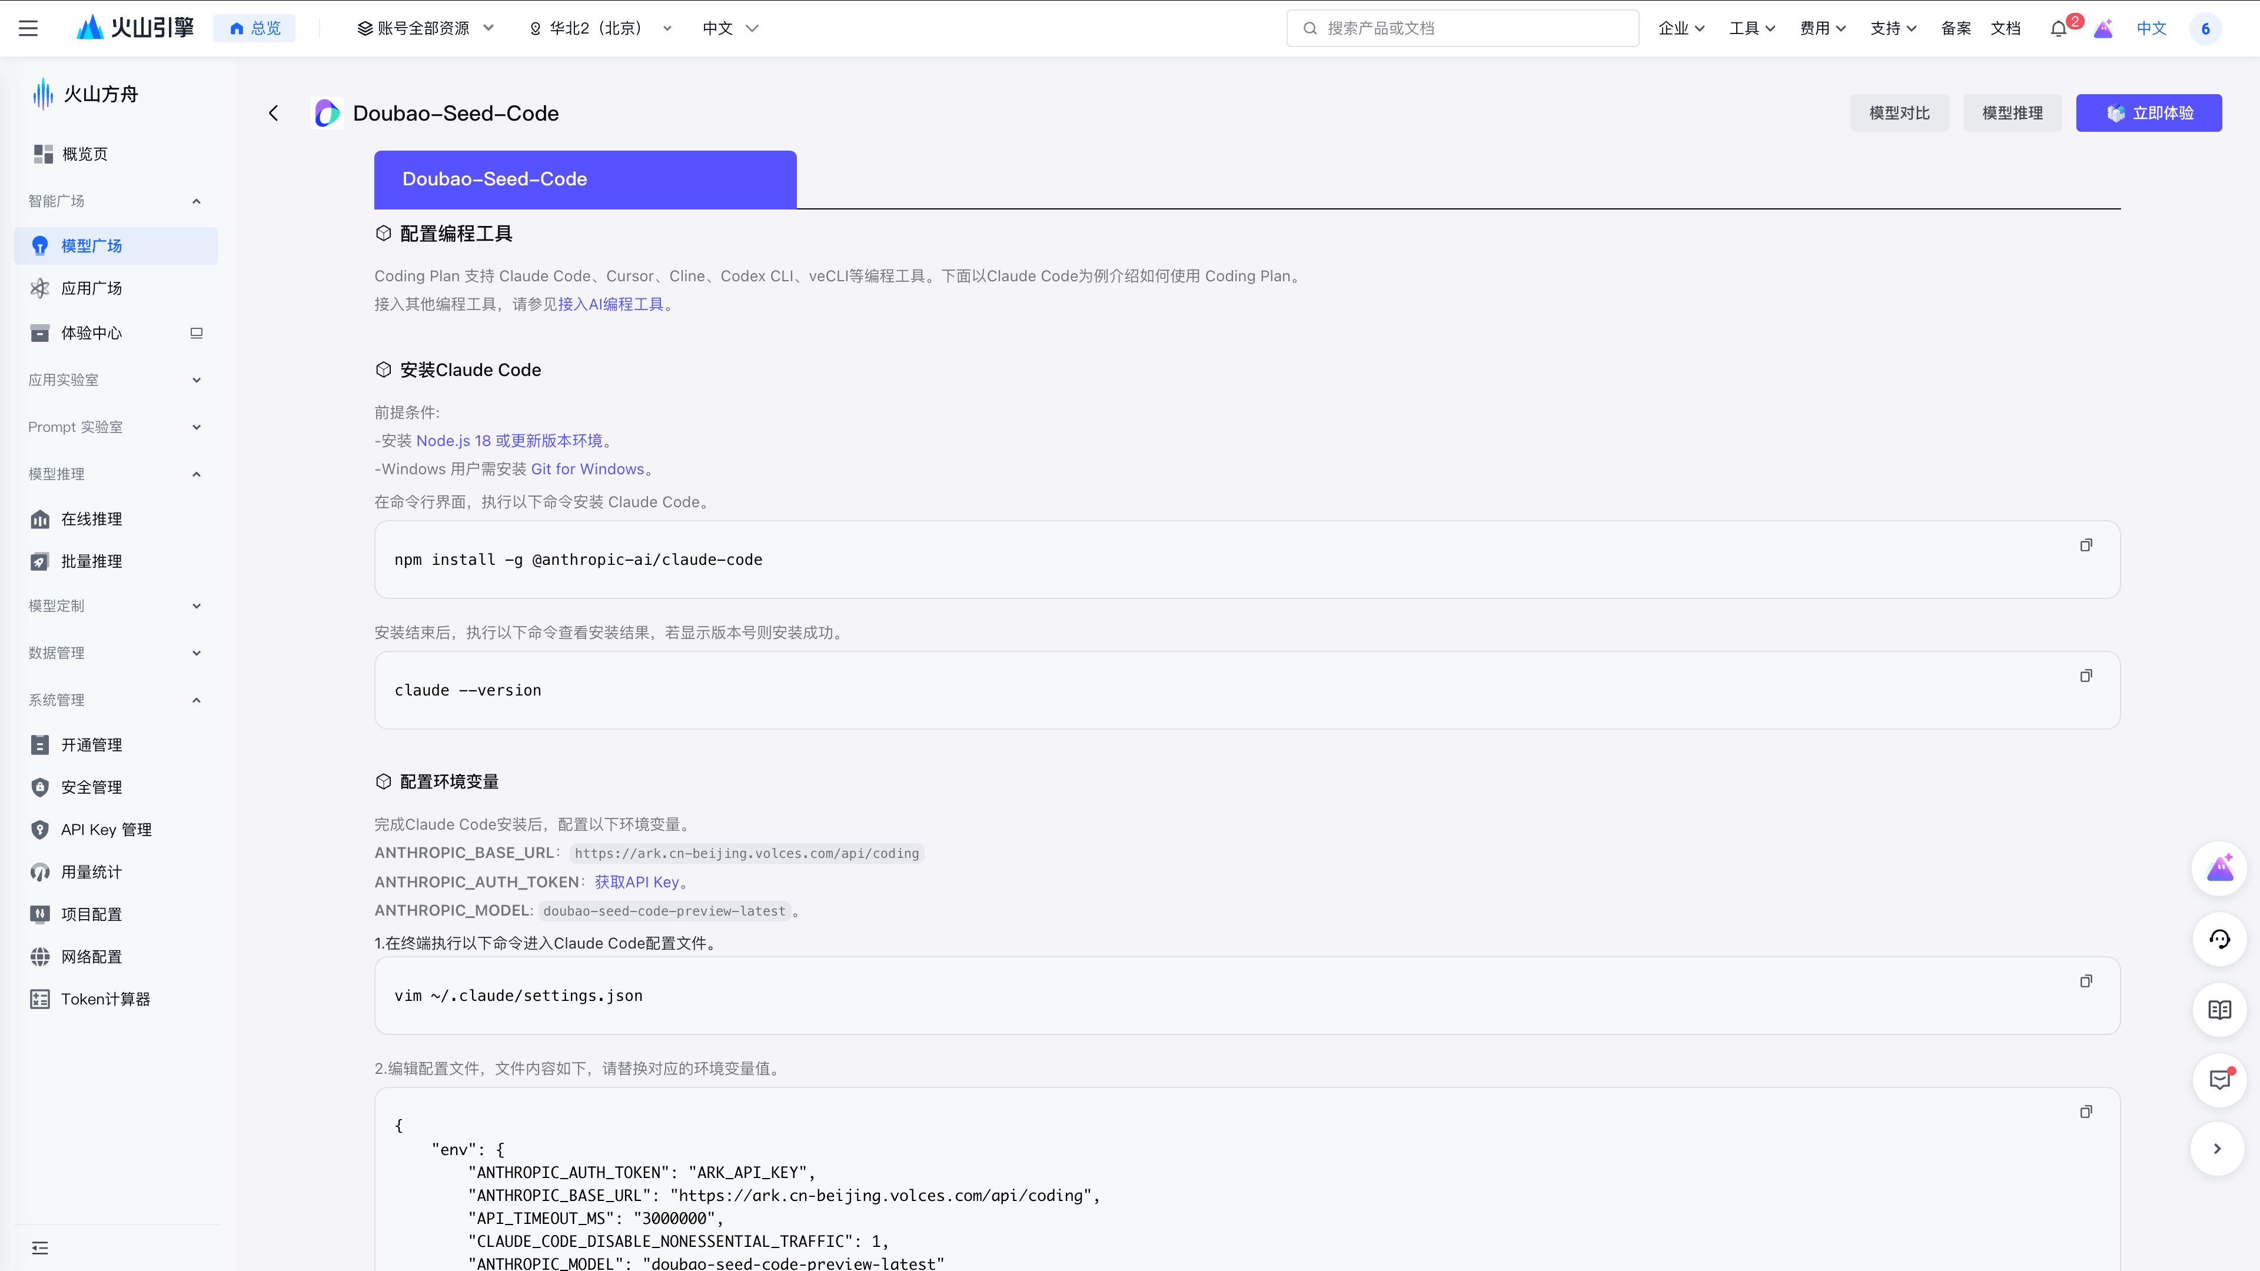
Task: Open the documentation book floating icon
Action: click(2219, 1010)
